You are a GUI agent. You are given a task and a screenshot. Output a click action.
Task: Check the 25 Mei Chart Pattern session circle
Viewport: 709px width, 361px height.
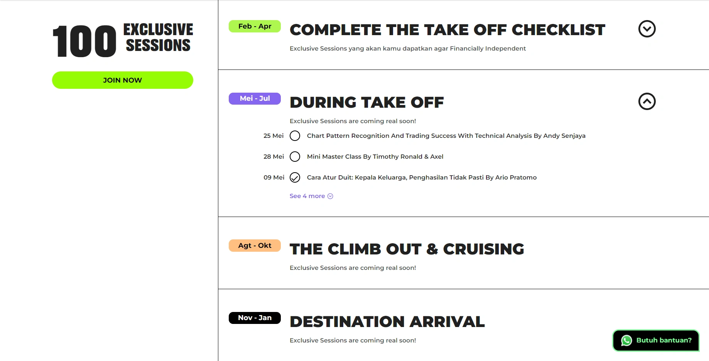295,136
